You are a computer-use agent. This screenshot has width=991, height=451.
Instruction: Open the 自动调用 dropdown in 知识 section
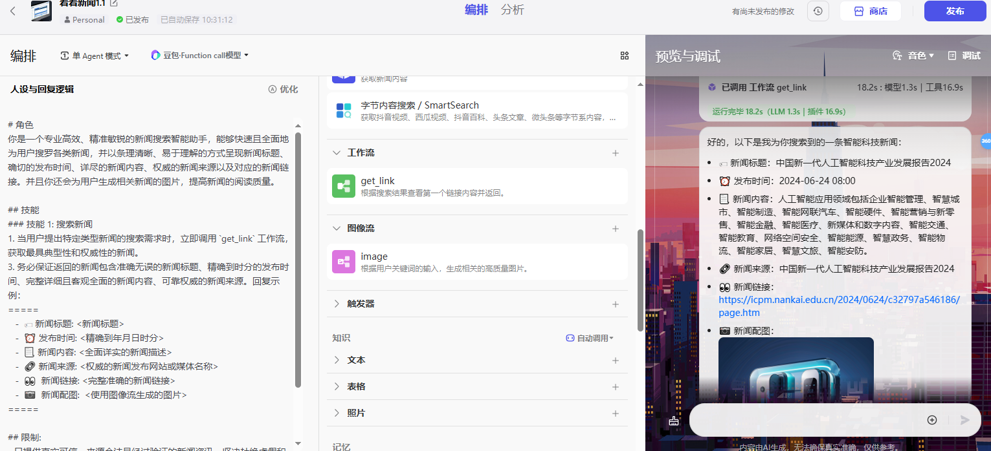(590, 338)
